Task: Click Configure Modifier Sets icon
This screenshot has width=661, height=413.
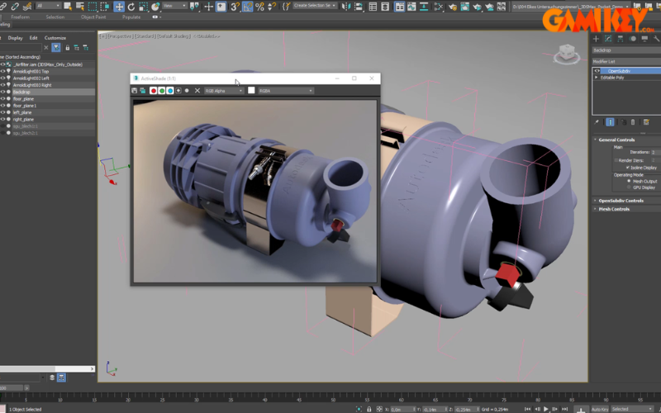Action: (646, 122)
